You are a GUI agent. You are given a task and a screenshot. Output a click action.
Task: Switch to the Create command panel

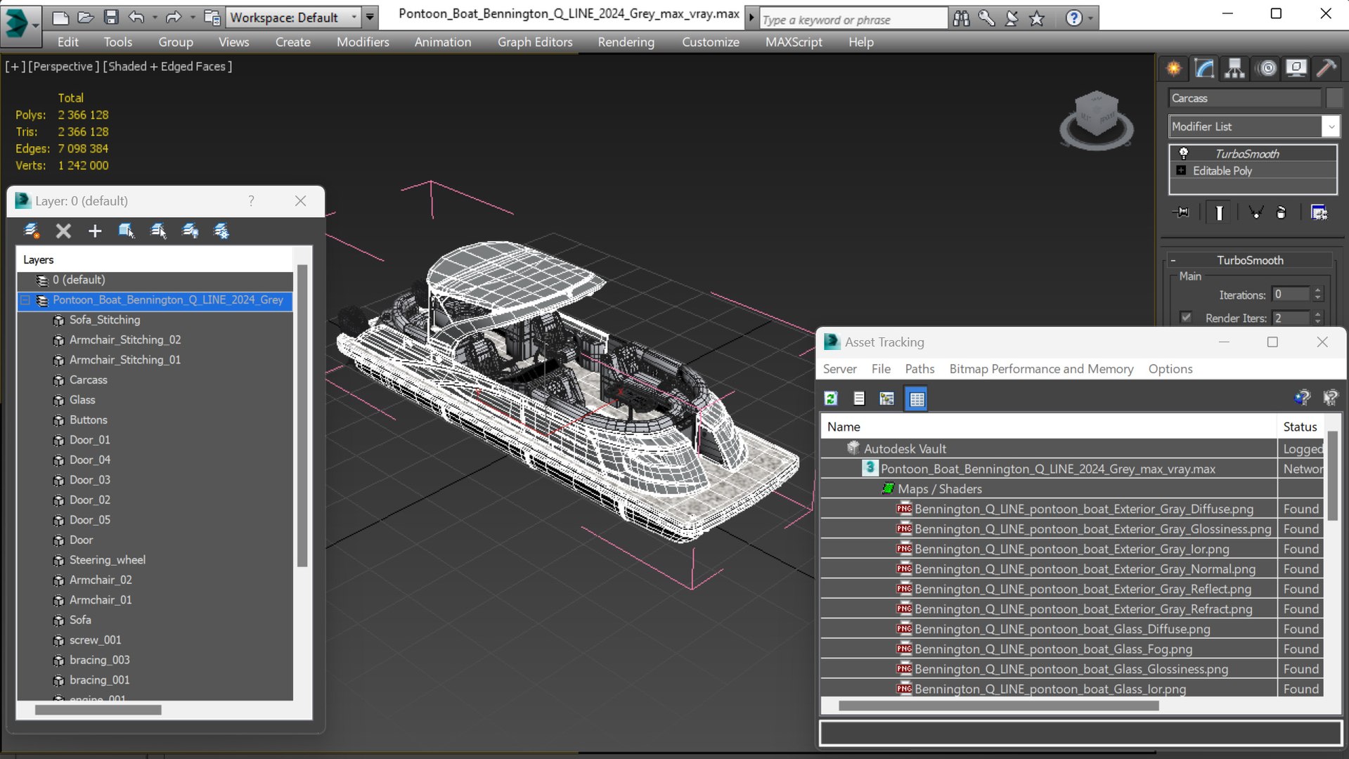pos(1174,68)
